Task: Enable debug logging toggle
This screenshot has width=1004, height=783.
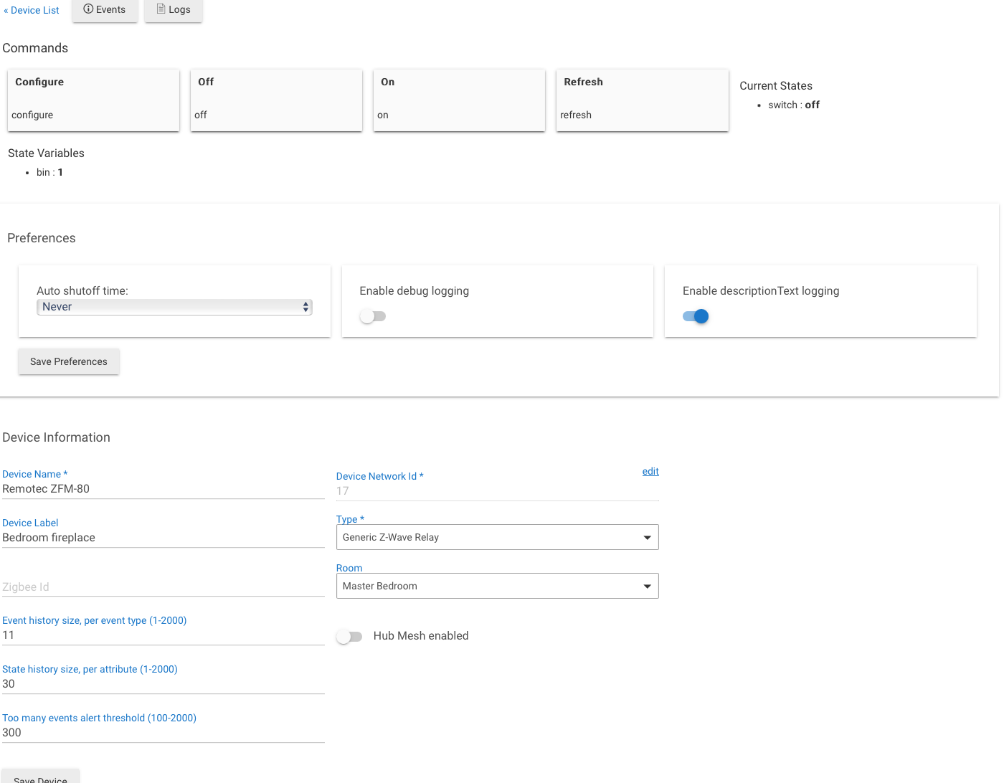Action: [372, 316]
